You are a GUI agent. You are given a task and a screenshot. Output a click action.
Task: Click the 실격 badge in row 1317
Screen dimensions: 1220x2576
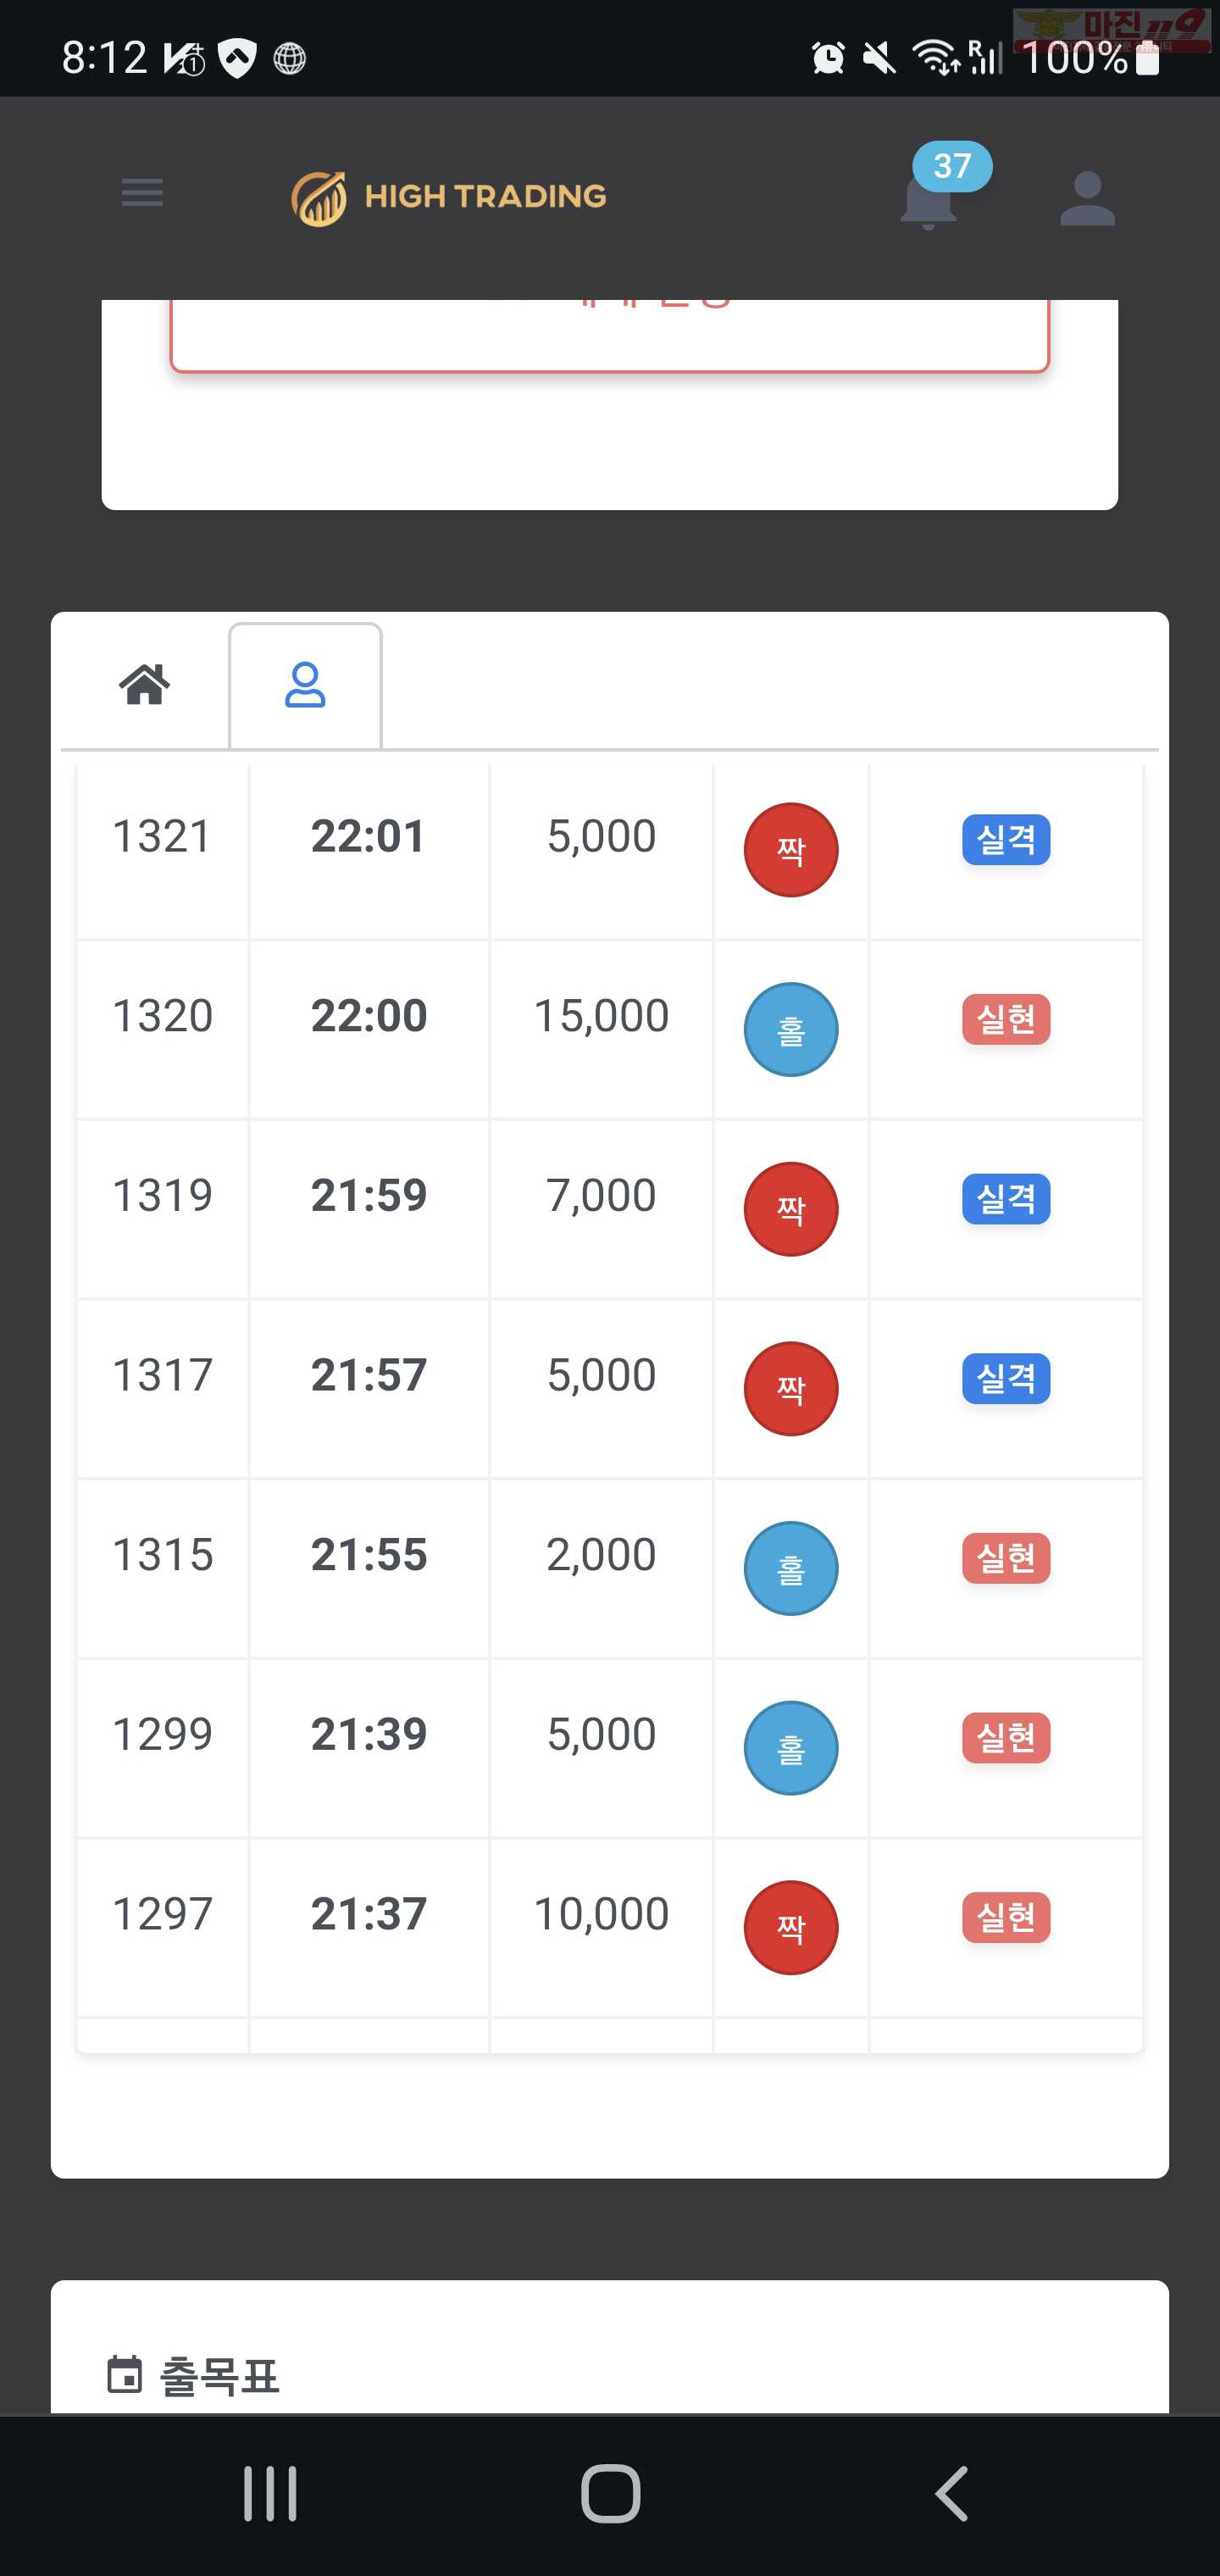[x=1006, y=1378]
